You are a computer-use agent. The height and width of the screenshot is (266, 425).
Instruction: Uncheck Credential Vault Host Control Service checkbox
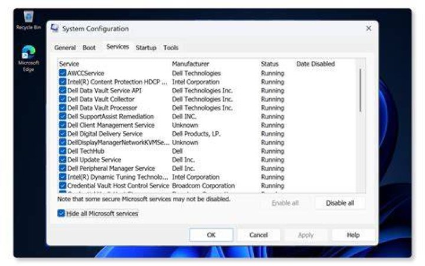pos(63,186)
